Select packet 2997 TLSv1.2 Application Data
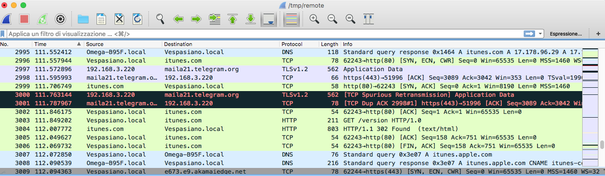Screen dimensions: 605x176 291,69
